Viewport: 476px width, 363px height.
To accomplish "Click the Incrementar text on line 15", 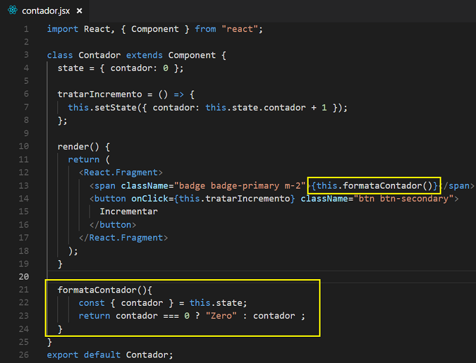I will [129, 212].
